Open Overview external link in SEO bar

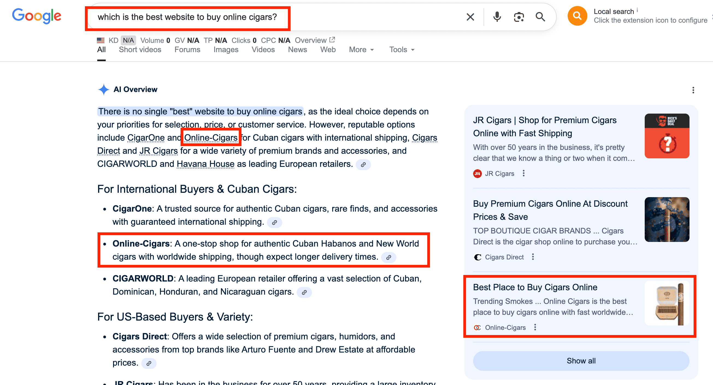coord(315,40)
